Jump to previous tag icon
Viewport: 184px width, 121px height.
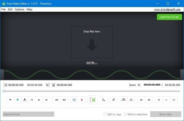[57, 100]
